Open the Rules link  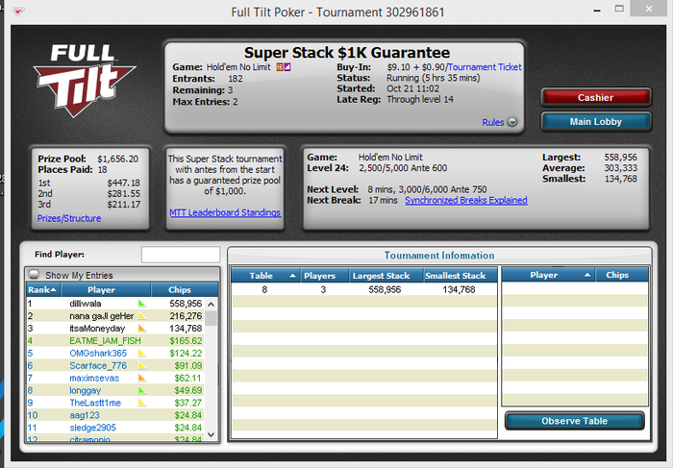coord(492,122)
